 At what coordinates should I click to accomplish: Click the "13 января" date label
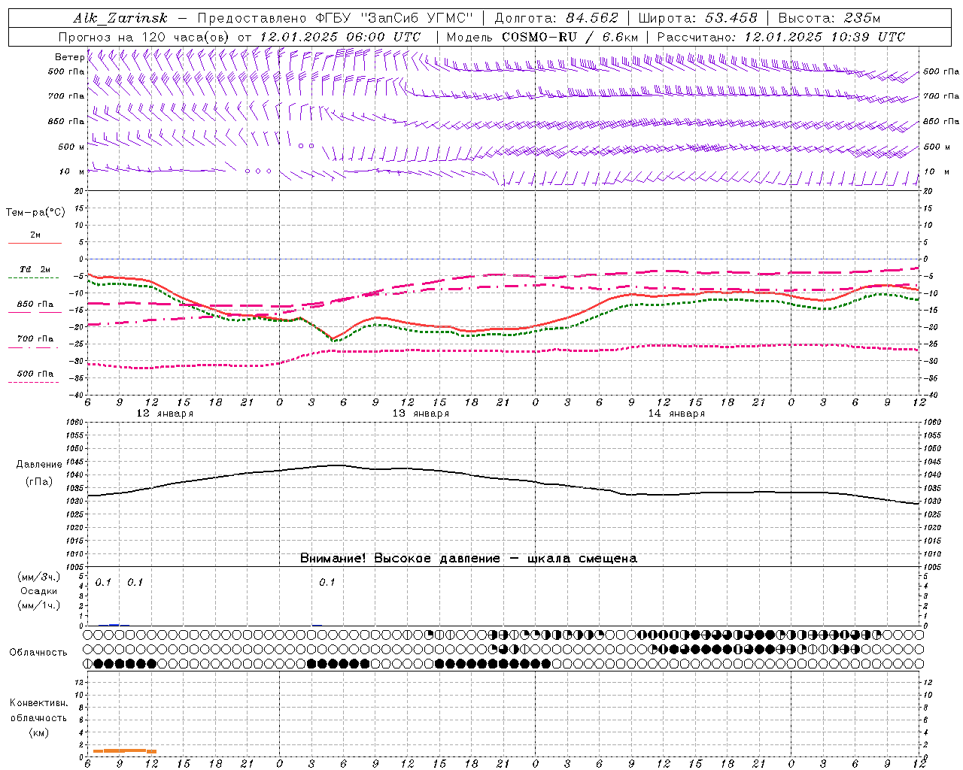coord(421,414)
